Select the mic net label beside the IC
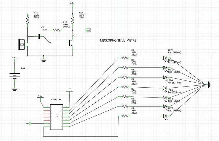Viewport: 219px width, 141px height. (28, 124)
